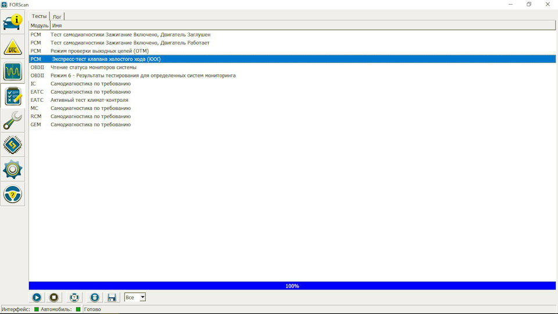558x314 pixels.
Task: Open the gear settings section
Action: click(12, 169)
